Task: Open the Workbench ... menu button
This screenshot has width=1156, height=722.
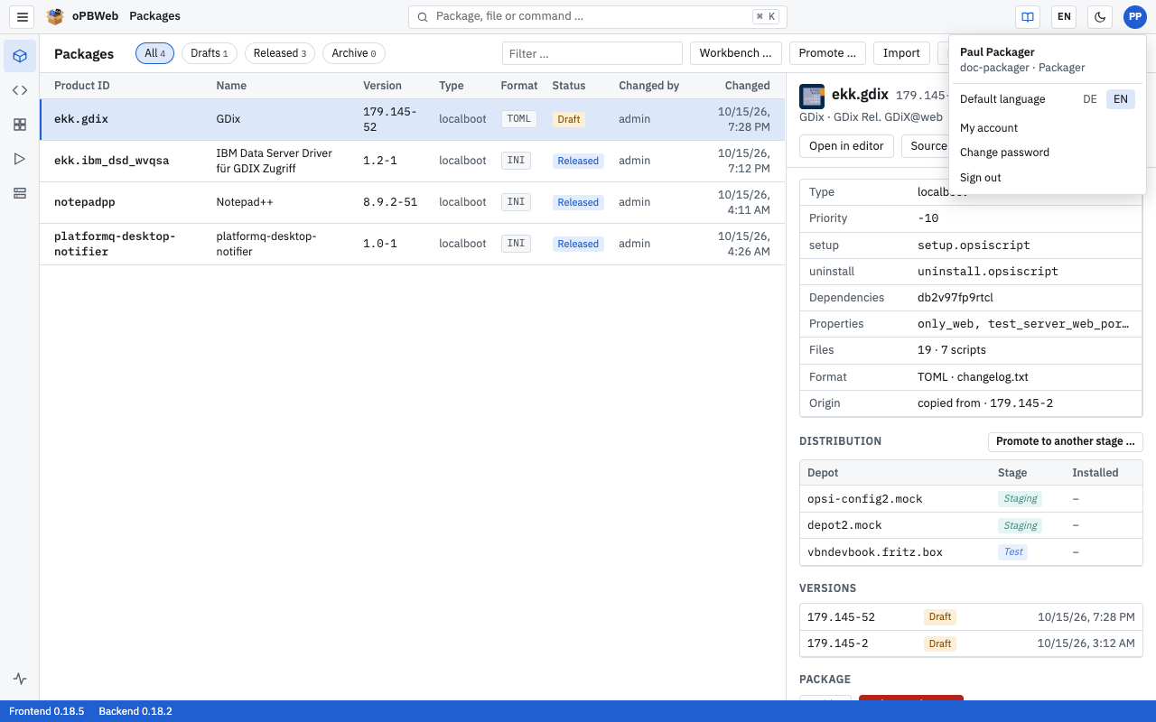Action: click(735, 53)
